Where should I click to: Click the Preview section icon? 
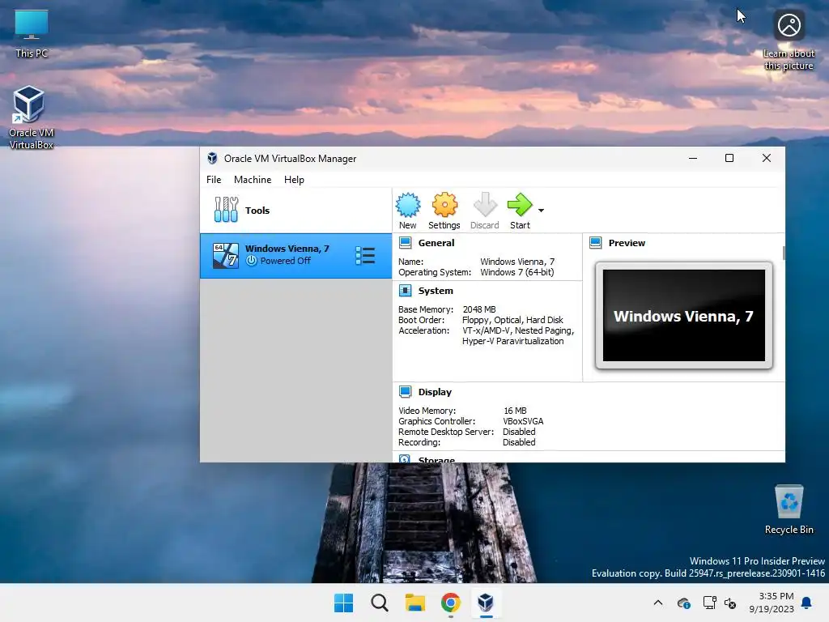click(x=595, y=243)
